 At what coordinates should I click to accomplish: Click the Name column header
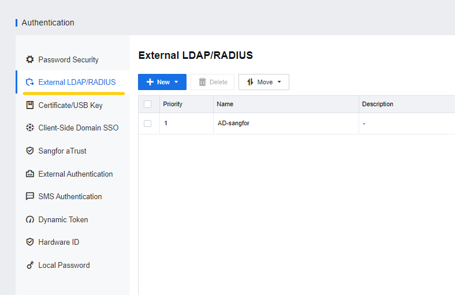(x=225, y=104)
